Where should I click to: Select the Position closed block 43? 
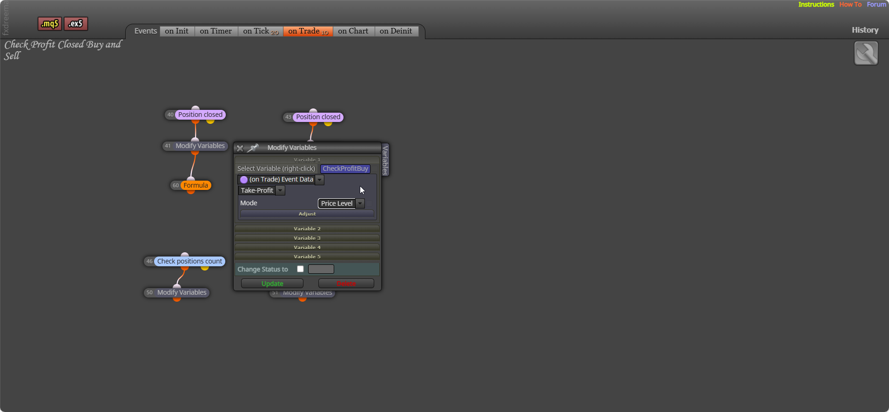[x=318, y=117]
